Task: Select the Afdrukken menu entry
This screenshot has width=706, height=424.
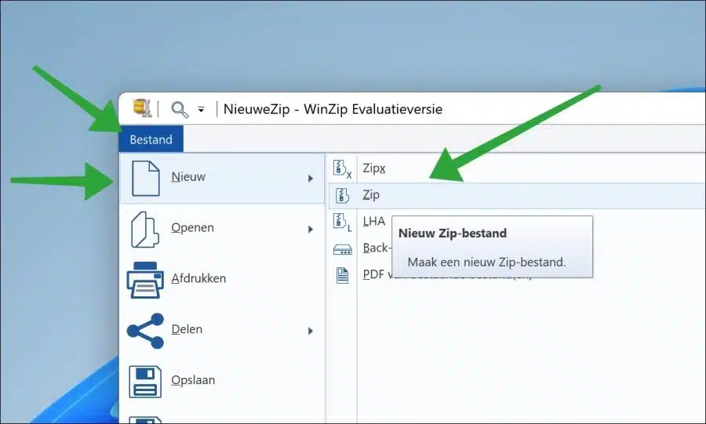Action: 222,279
